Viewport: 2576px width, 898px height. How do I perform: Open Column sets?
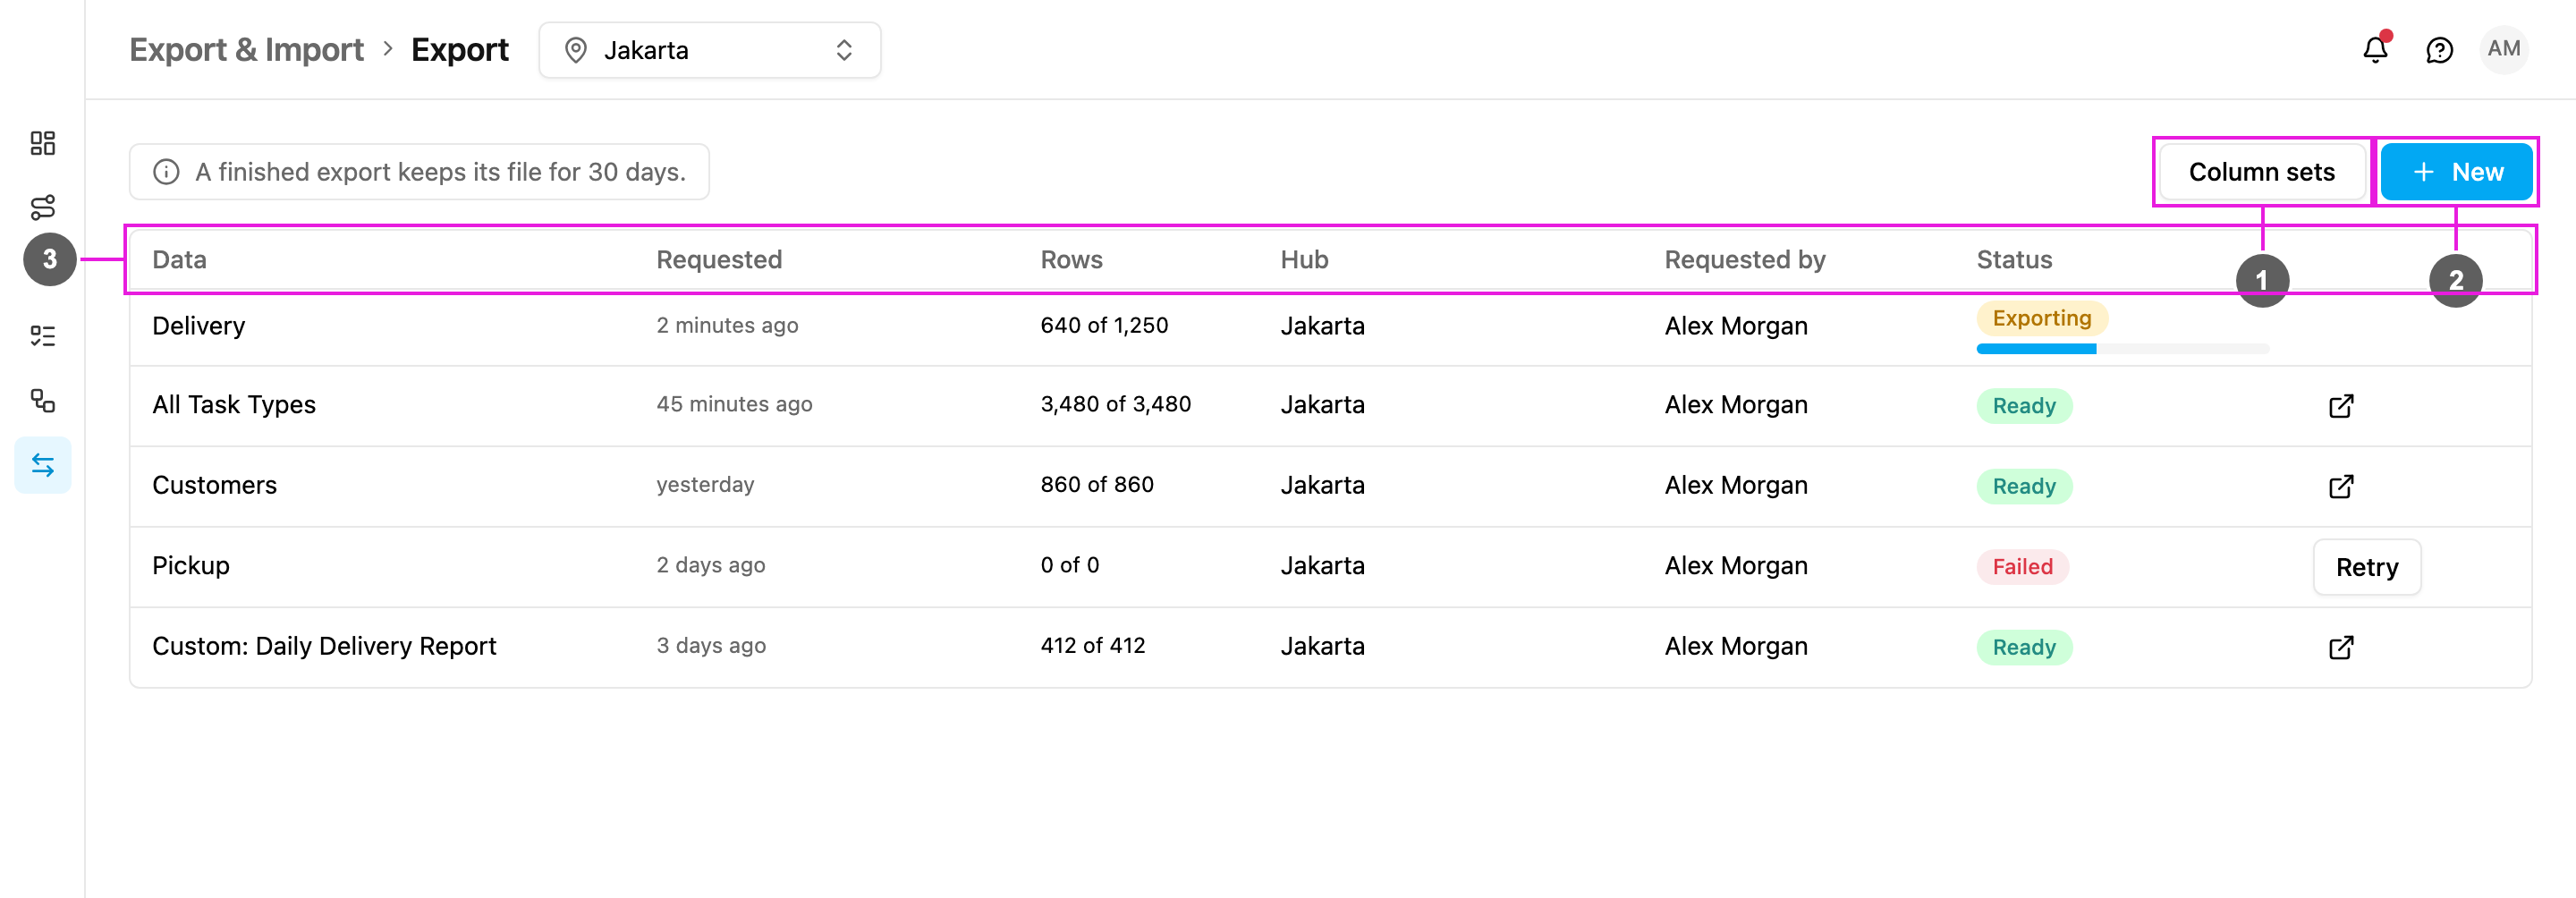(x=2262, y=172)
